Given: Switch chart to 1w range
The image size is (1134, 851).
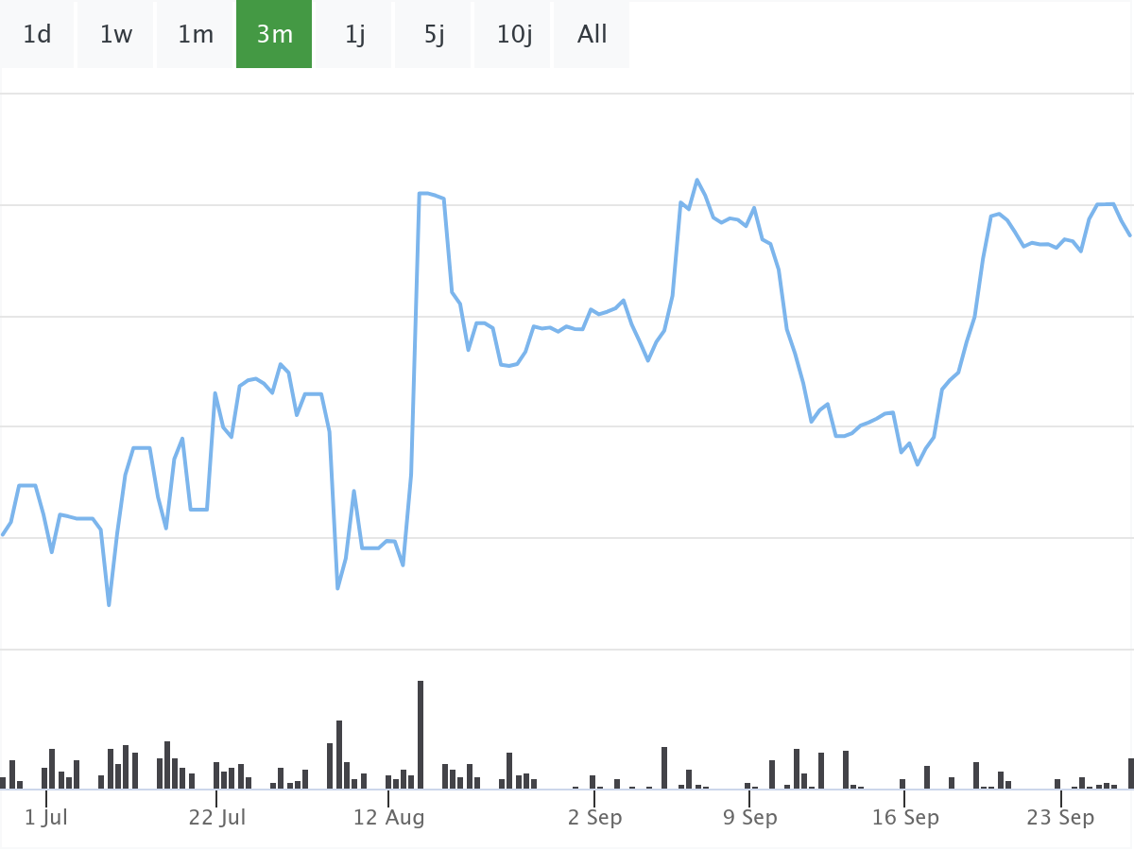Looking at the screenshot, I should (116, 35).
